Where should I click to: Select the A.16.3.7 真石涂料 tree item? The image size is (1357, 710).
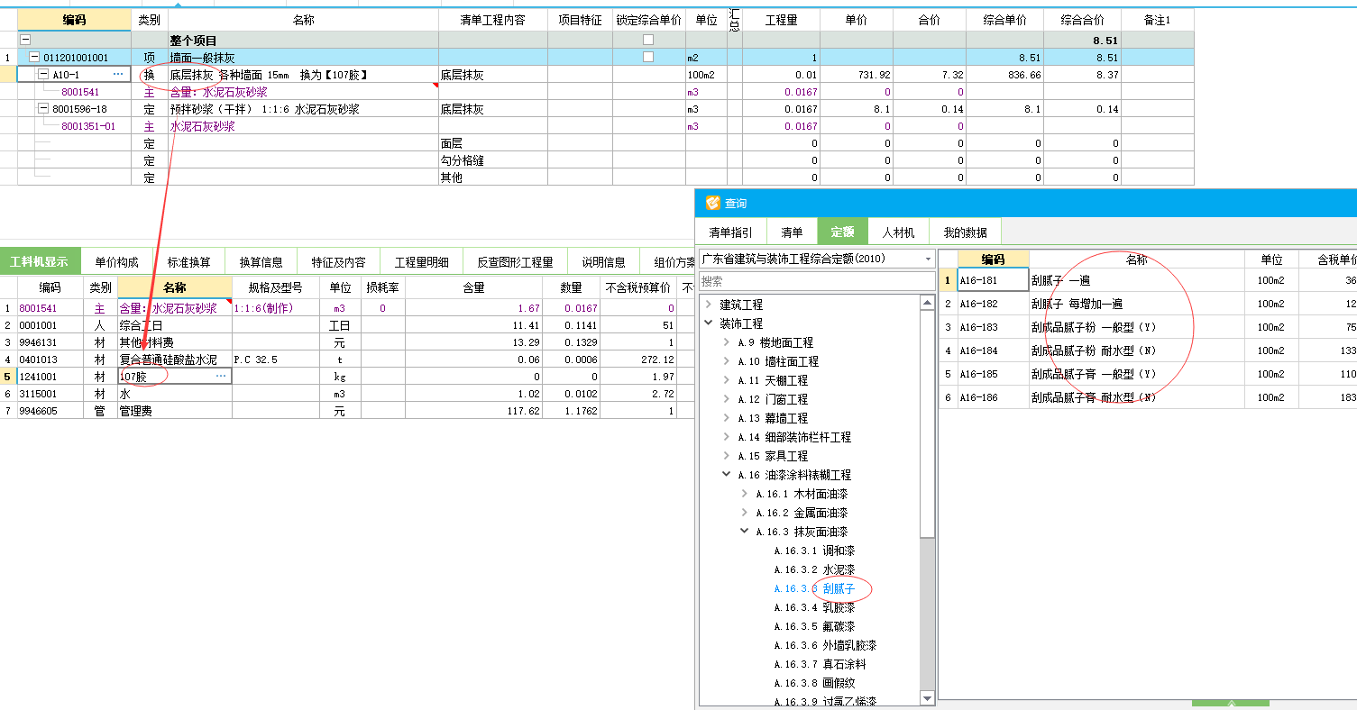coord(820,664)
